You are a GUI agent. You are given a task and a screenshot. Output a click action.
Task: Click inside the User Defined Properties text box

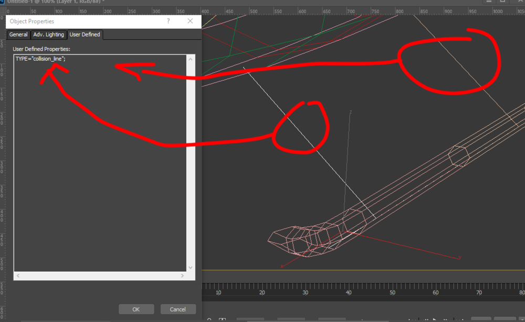100,163
